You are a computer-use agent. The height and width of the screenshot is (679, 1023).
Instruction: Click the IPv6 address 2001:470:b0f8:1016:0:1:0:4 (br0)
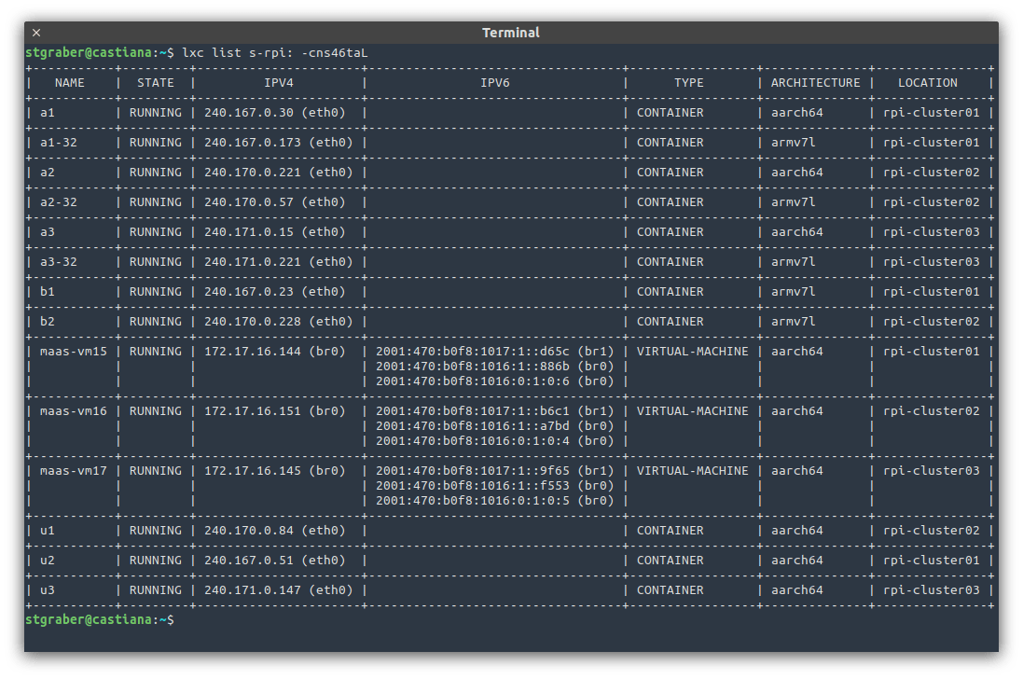[x=494, y=441]
